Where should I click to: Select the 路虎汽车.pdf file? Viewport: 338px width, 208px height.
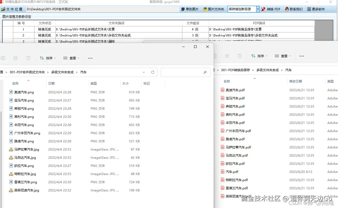coord(235,139)
